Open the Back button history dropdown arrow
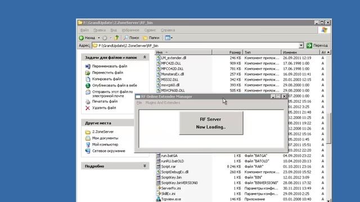360x202 pixels. click(99, 38)
